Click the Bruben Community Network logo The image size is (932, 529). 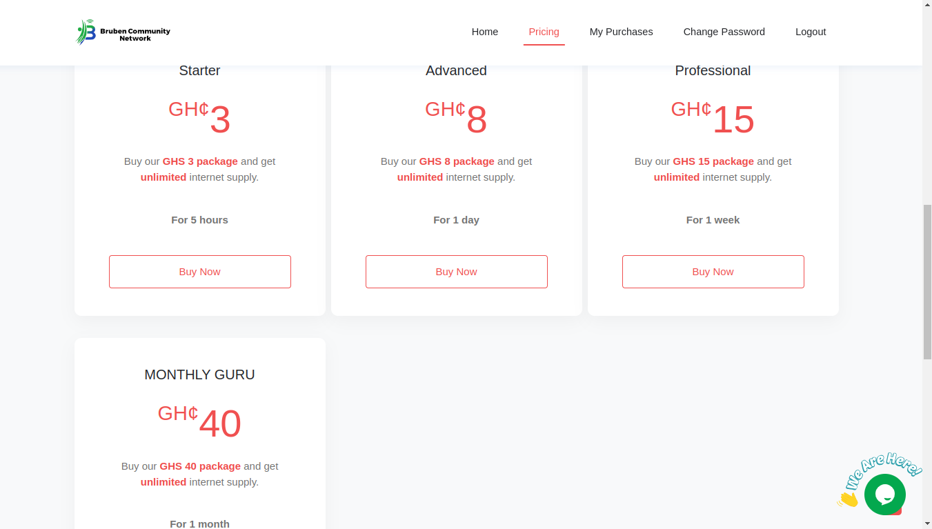[x=123, y=32]
